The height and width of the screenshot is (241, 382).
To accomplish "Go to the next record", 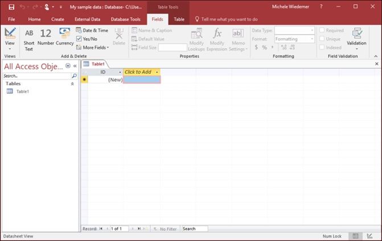I will point(133,229).
